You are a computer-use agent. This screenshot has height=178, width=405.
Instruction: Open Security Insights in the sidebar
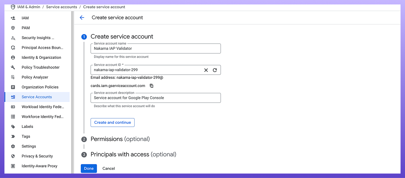click(x=37, y=38)
